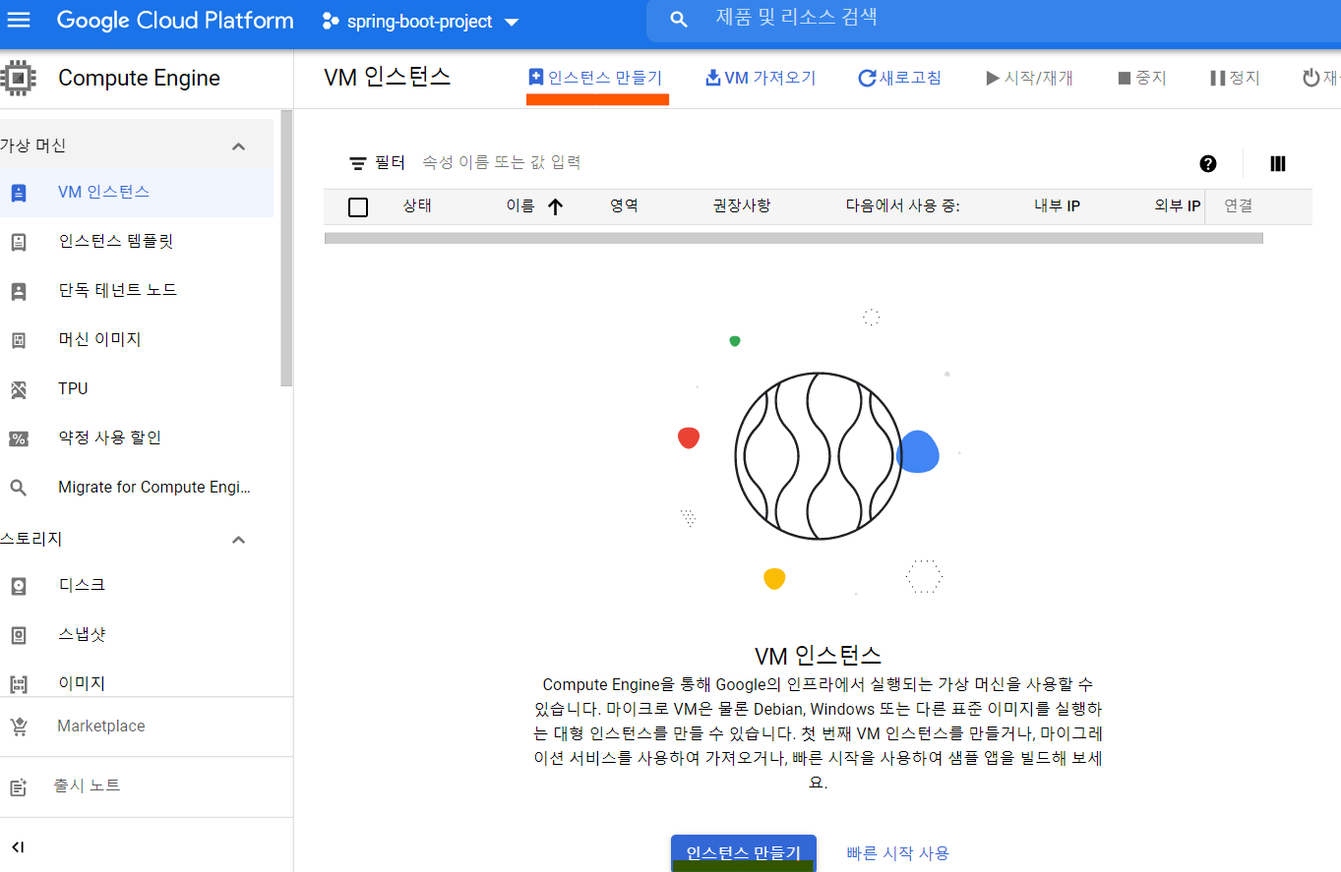Click the table horizontal scrollbar
The width and height of the screenshot is (1341, 872).
(793, 238)
